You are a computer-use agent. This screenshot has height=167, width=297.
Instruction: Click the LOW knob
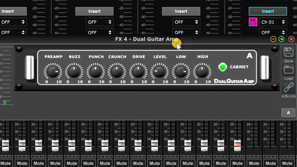[x=181, y=71]
